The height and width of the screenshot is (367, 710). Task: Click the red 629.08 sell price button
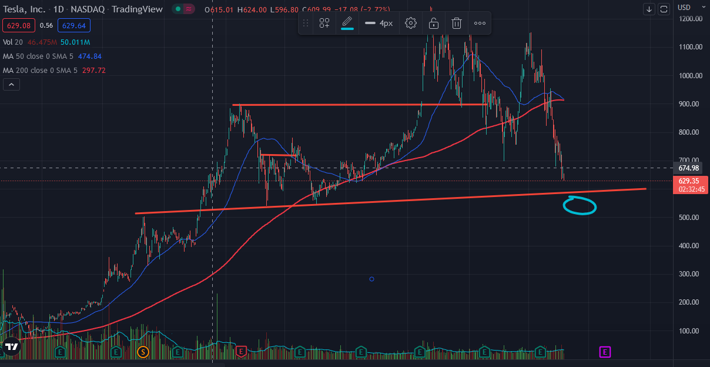19,25
